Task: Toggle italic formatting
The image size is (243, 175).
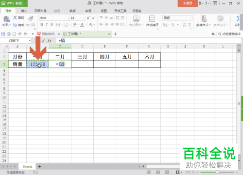Action: (47, 25)
